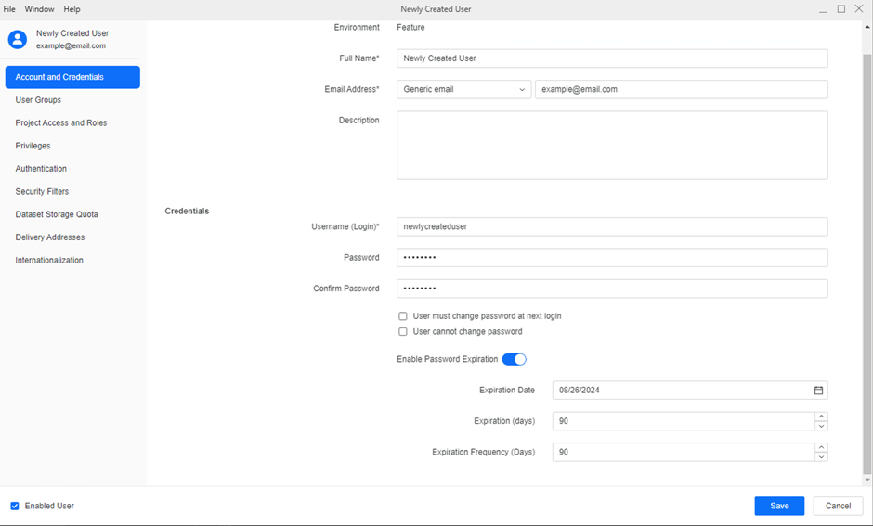This screenshot has height=526, width=873.
Task: Decrement the Expiration Frequency (Days) value
Action: tap(821, 456)
